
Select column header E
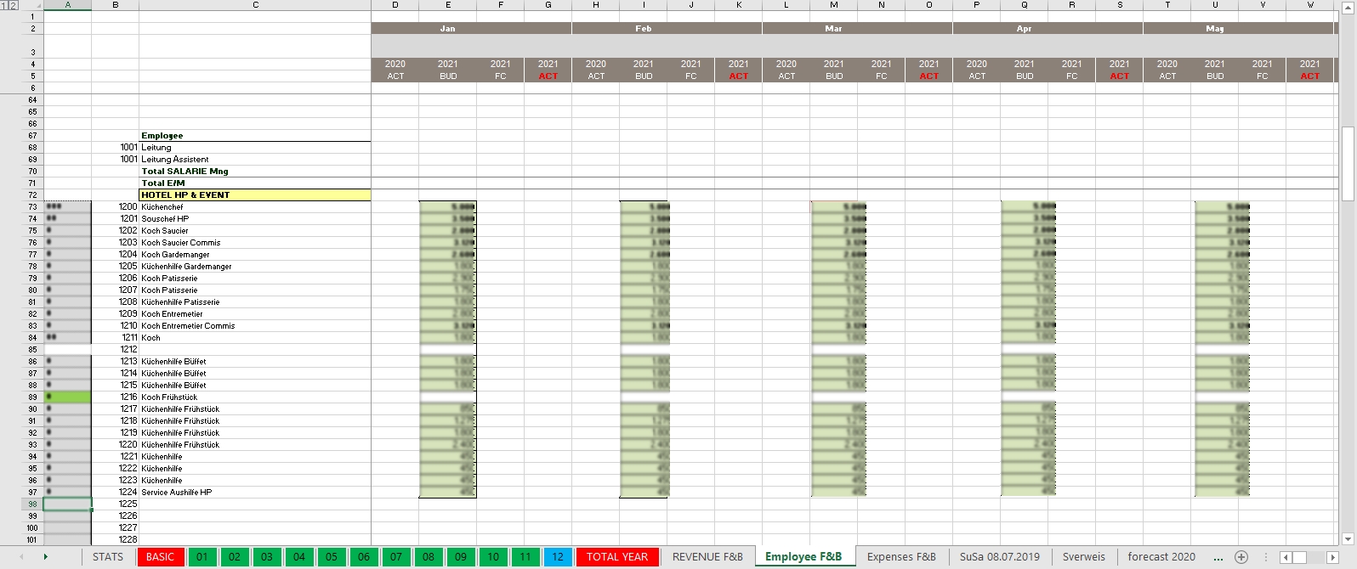(447, 5)
